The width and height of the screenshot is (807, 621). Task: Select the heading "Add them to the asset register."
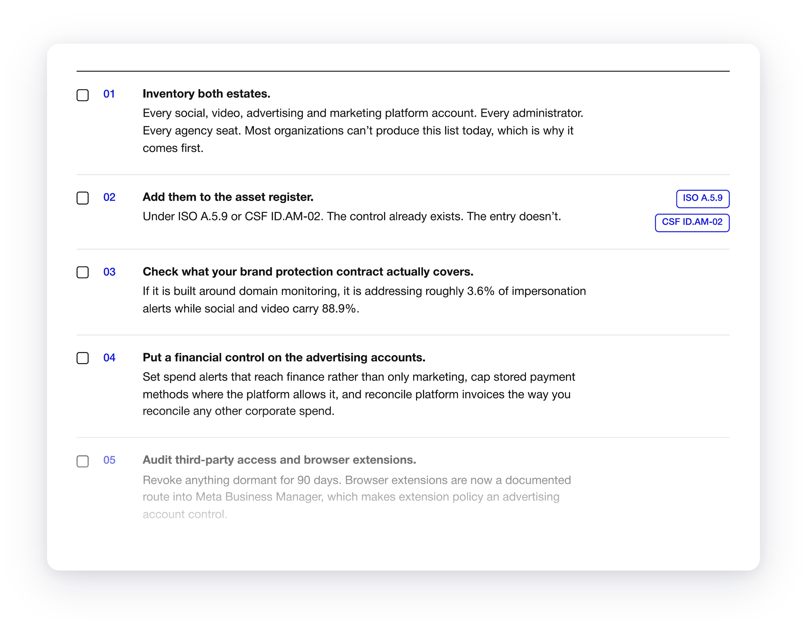pyautogui.click(x=228, y=197)
